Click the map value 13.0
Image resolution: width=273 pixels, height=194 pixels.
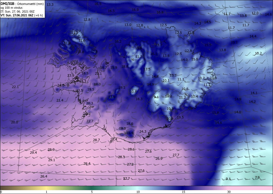pyautogui.click(x=128, y=25)
